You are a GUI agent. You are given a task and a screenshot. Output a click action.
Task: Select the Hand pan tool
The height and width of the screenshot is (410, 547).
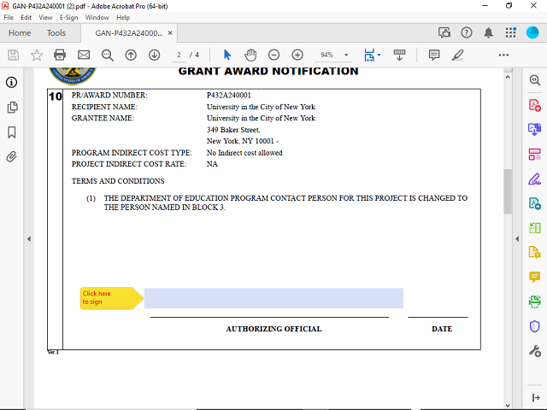coord(250,55)
